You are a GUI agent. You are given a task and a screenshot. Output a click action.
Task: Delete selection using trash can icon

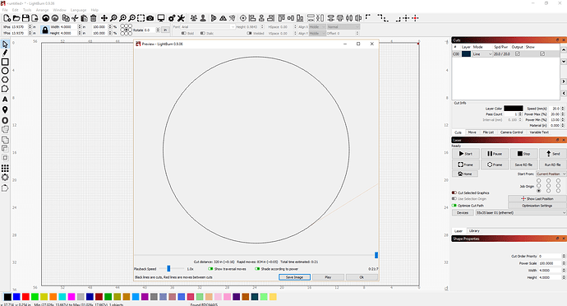click(94, 18)
